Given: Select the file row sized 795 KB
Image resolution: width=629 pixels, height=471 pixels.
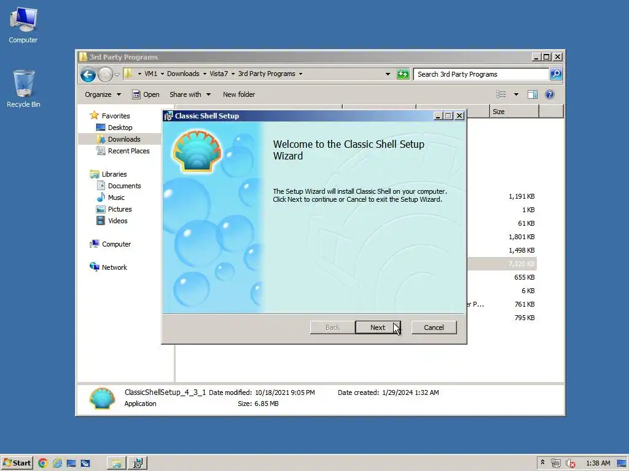Looking at the screenshot, I should (x=501, y=318).
